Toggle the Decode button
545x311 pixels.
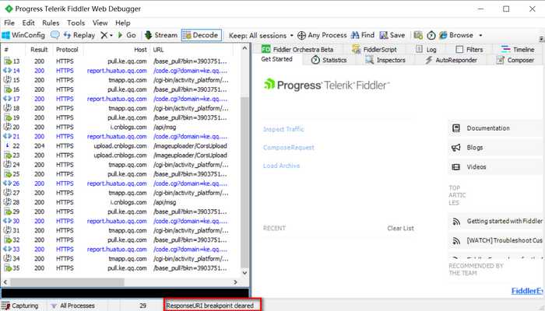pos(201,35)
